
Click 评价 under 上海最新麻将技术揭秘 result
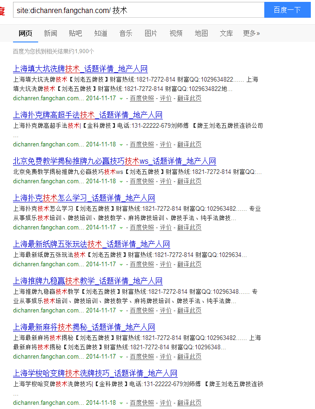[x=166, y=357]
